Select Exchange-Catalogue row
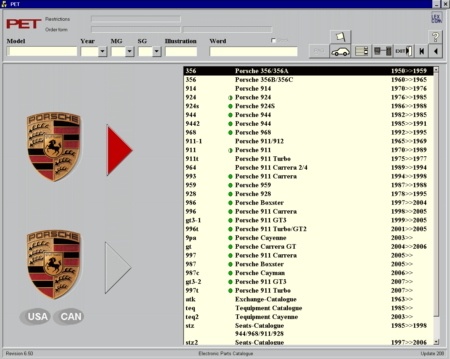The height and width of the screenshot is (359, 450). click(308, 299)
